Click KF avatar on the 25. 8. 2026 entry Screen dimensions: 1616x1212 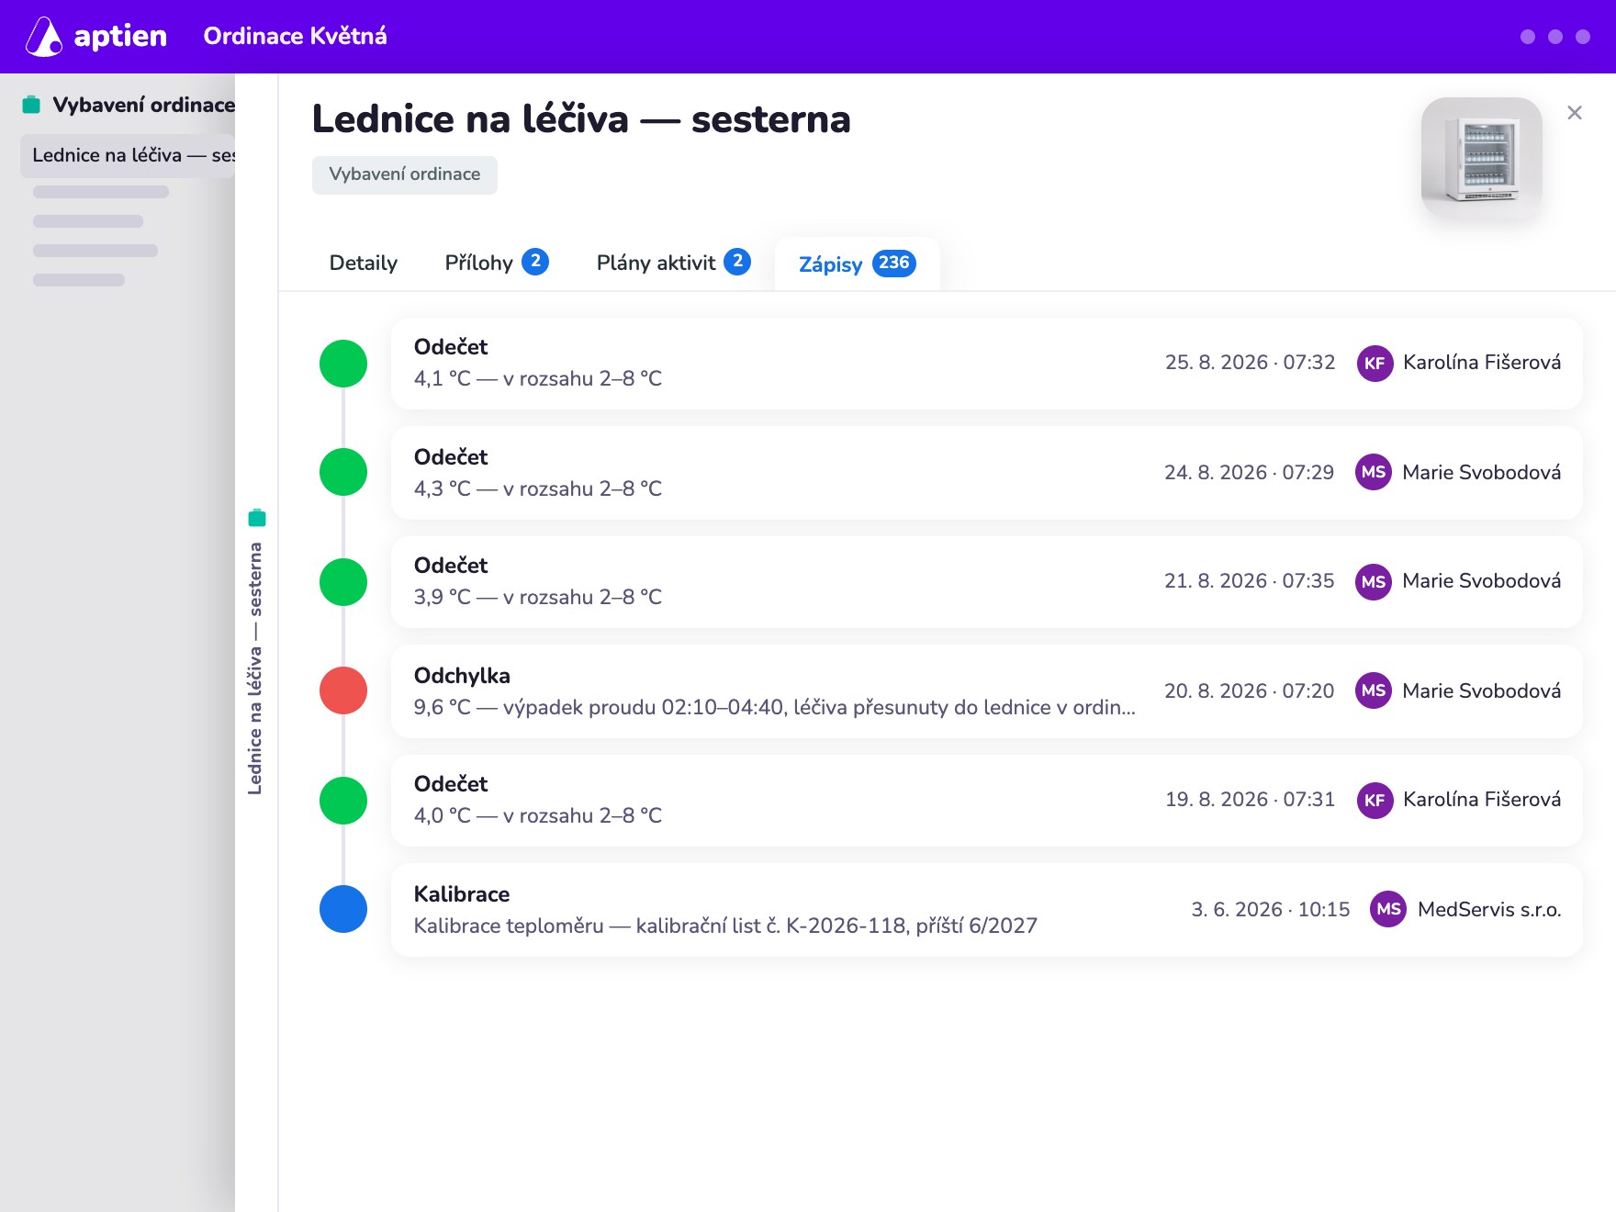point(1375,364)
